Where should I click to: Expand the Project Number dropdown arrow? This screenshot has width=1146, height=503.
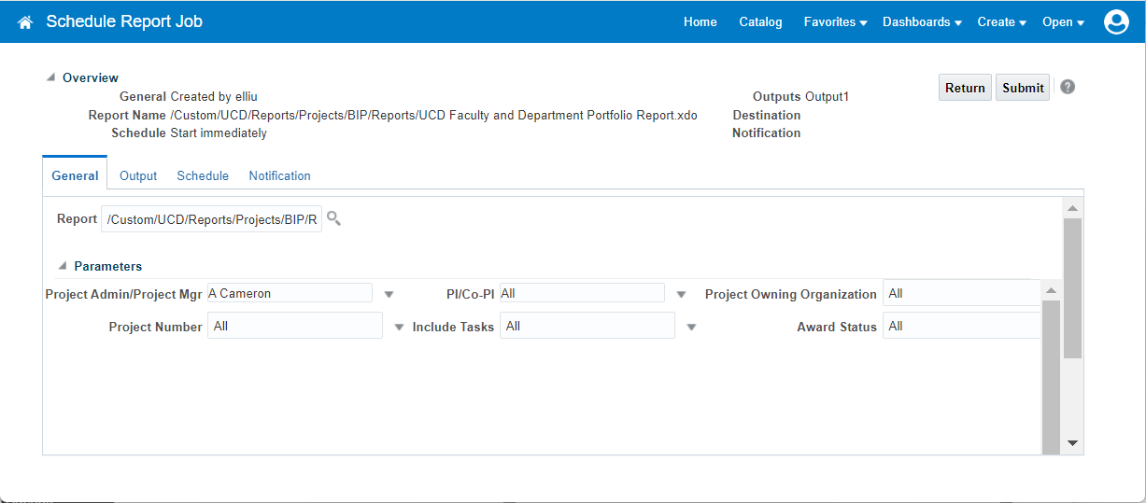tap(399, 327)
